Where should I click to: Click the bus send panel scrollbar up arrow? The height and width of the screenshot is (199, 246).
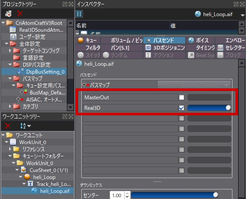pos(242,63)
